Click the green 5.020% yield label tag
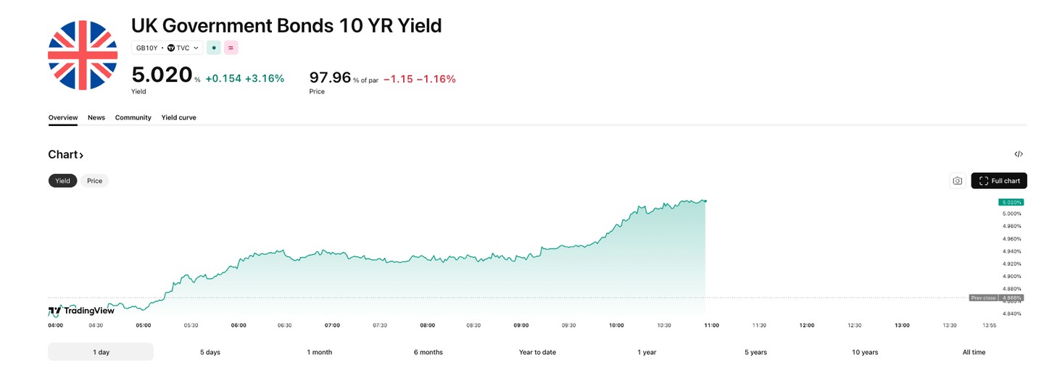 pyautogui.click(x=1011, y=202)
